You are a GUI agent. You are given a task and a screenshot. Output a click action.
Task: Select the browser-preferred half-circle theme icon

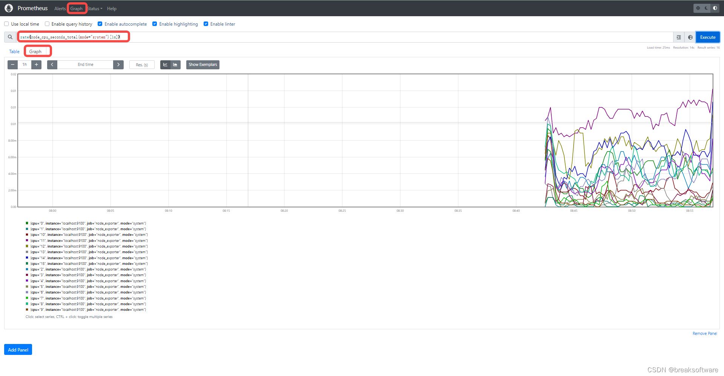coord(715,8)
